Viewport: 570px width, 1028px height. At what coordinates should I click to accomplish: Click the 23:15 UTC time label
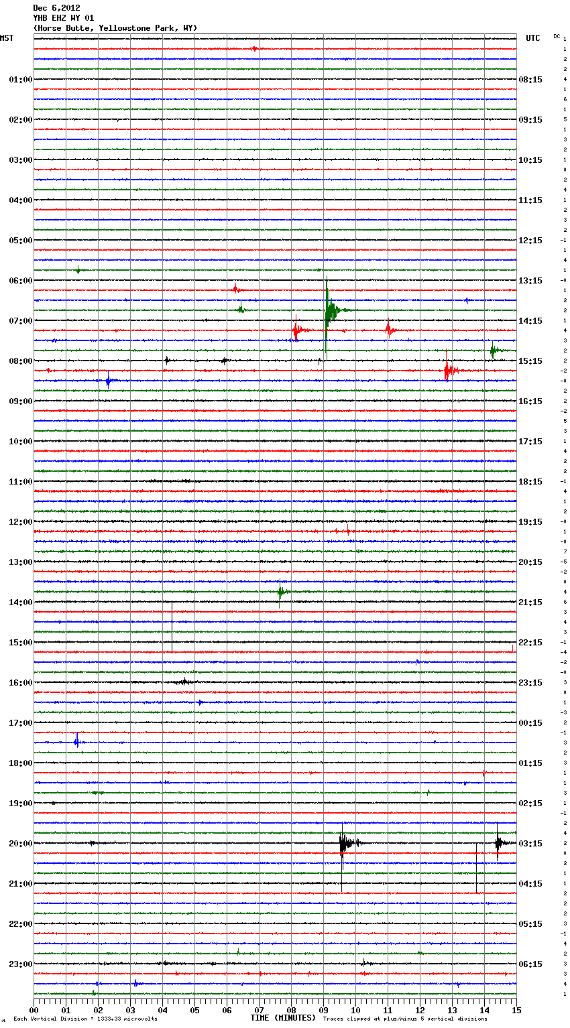pyautogui.click(x=530, y=683)
